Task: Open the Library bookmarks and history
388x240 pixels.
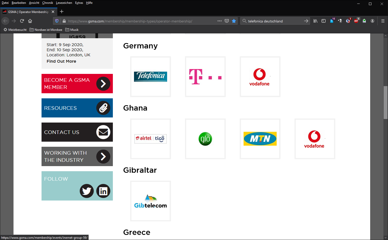Action: point(315,21)
